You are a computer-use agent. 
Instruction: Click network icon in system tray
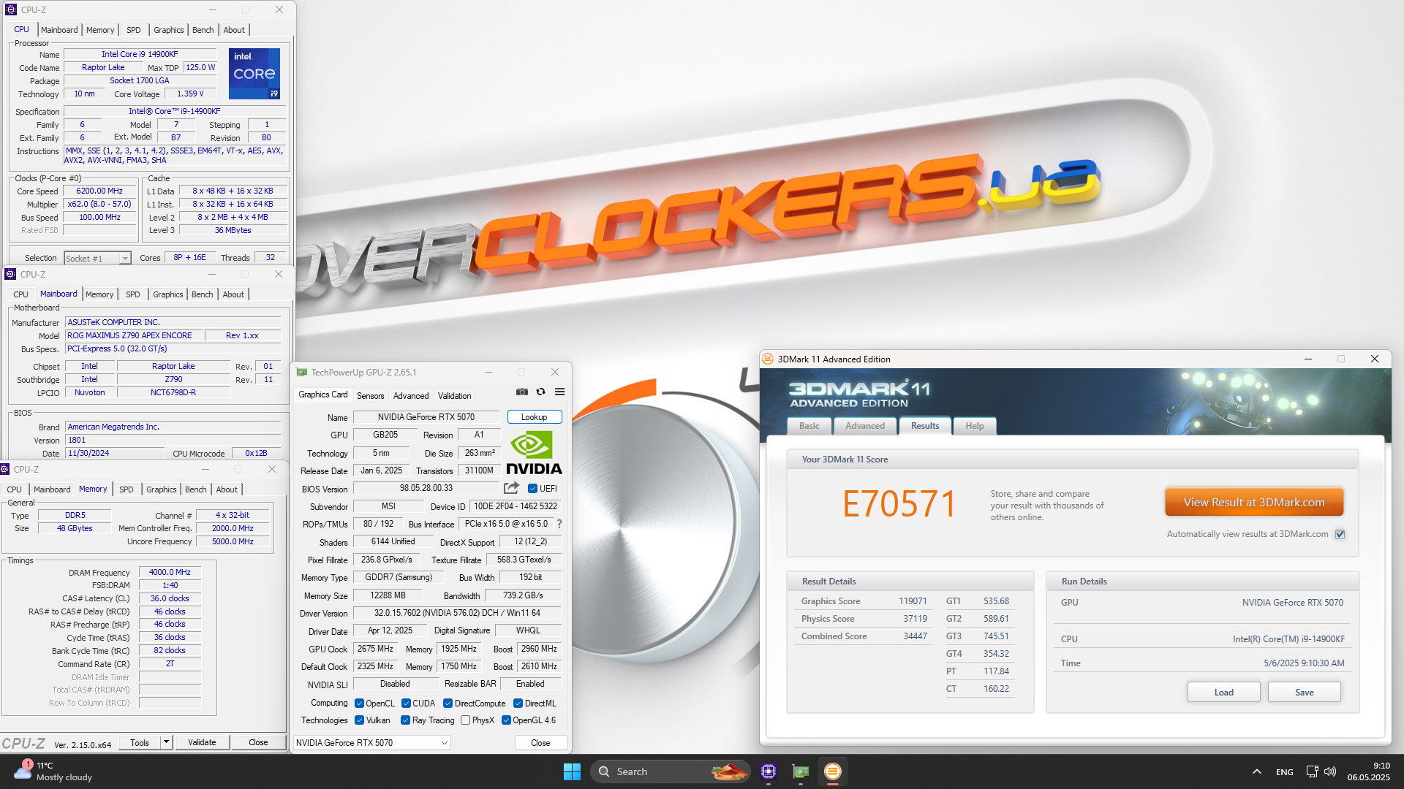pos(1312,771)
